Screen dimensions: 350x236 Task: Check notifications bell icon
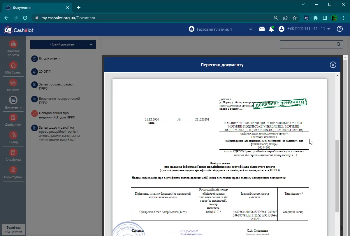(271, 29)
